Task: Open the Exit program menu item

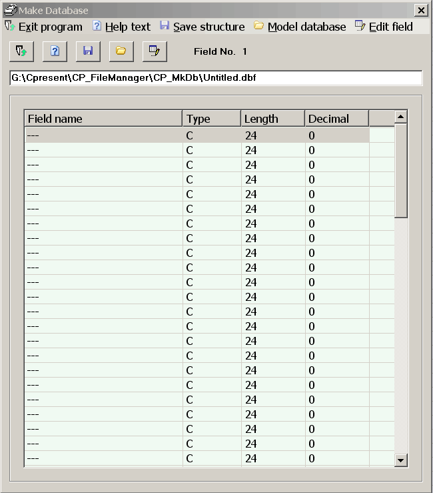Action: 44,27
